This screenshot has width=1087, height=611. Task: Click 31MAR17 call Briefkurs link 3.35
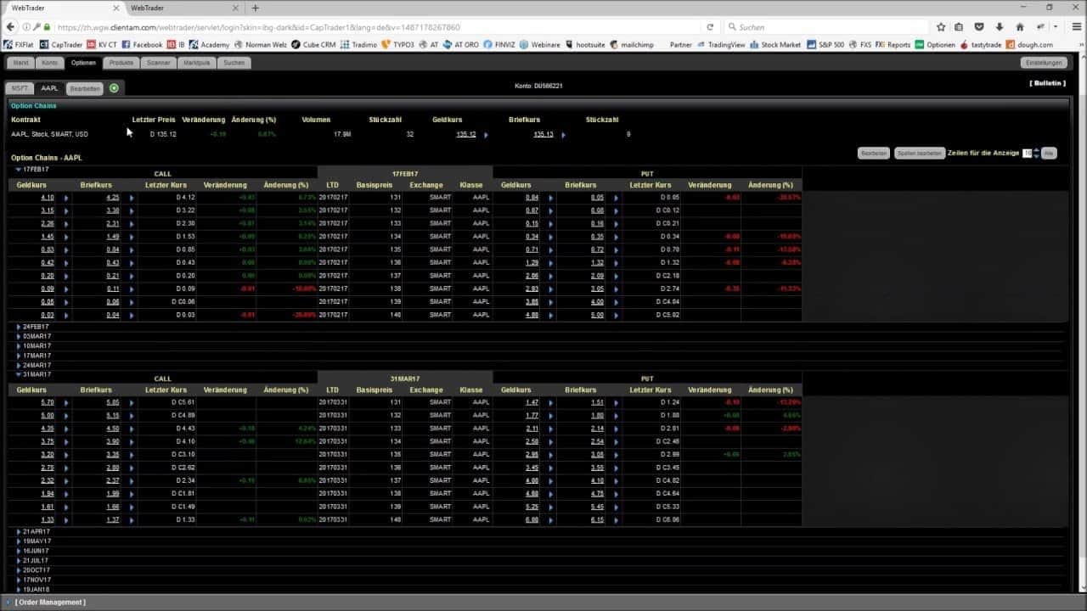tap(113, 455)
